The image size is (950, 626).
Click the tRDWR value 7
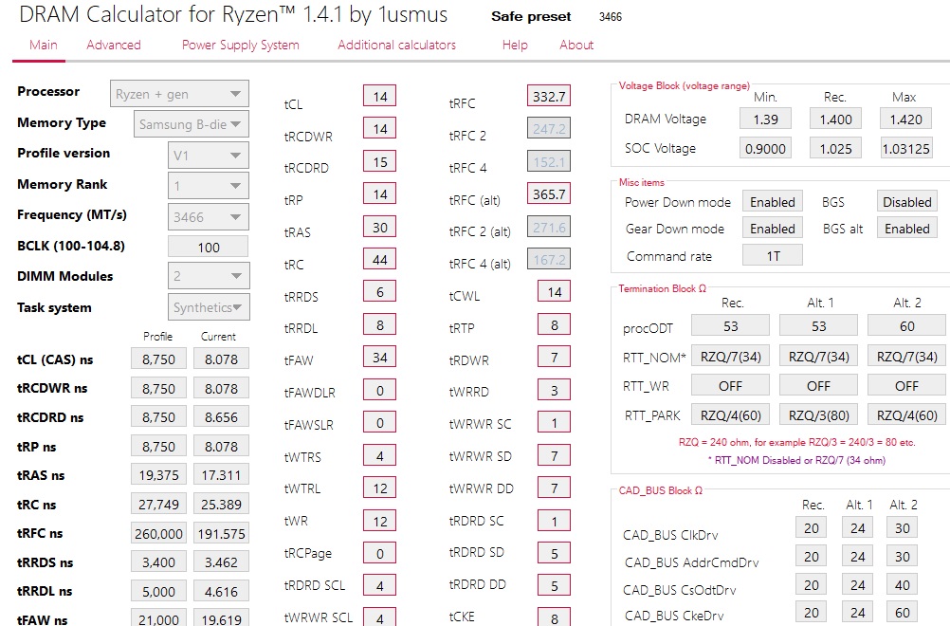pyautogui.click(x=555, y=358)
